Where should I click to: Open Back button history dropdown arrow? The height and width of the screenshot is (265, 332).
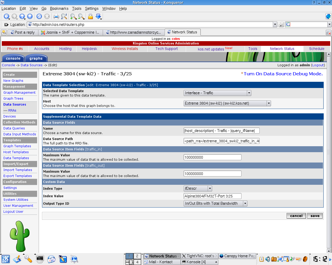click(9, 19)
